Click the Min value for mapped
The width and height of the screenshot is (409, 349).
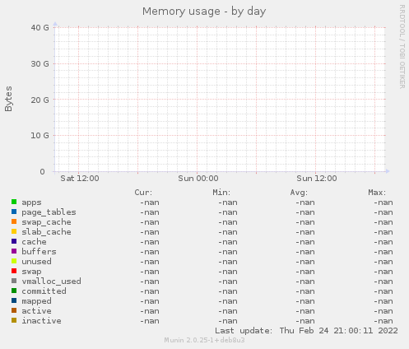point(228,301)
